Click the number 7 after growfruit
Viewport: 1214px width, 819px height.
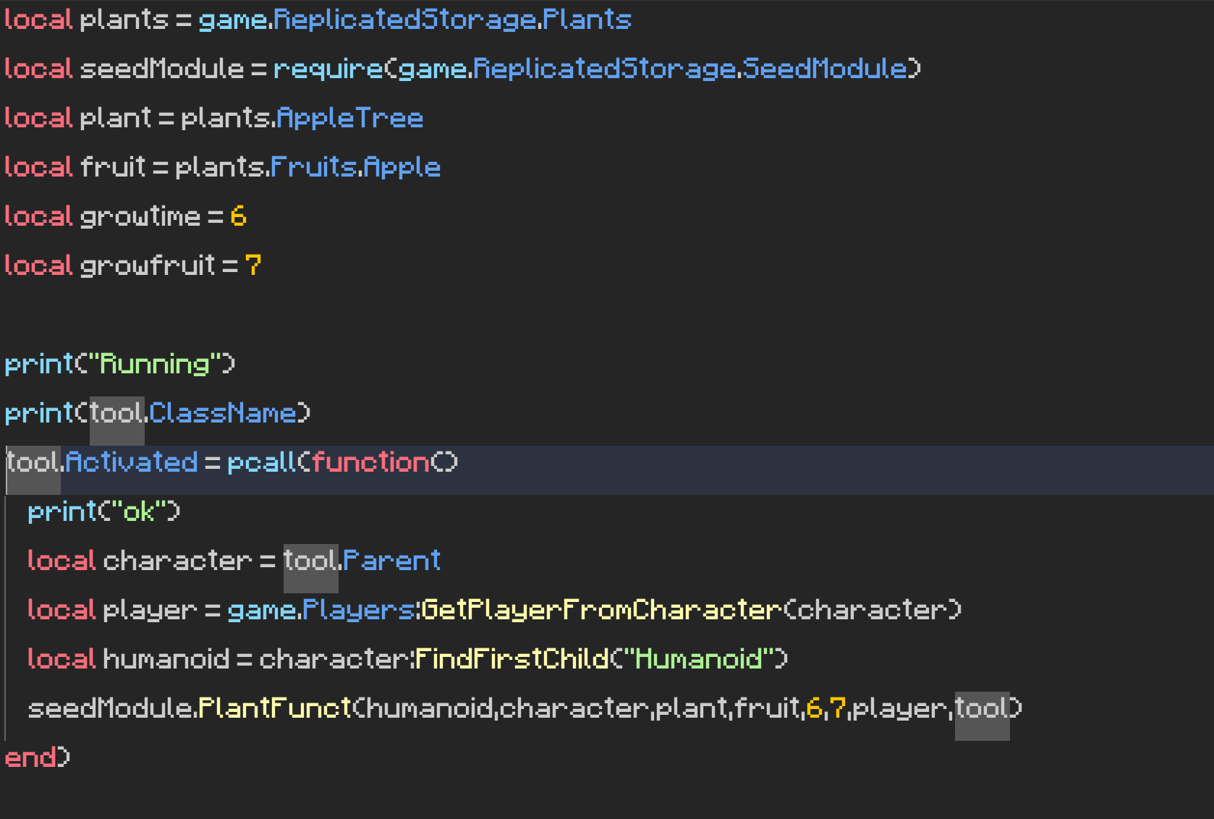pos(254,265)
